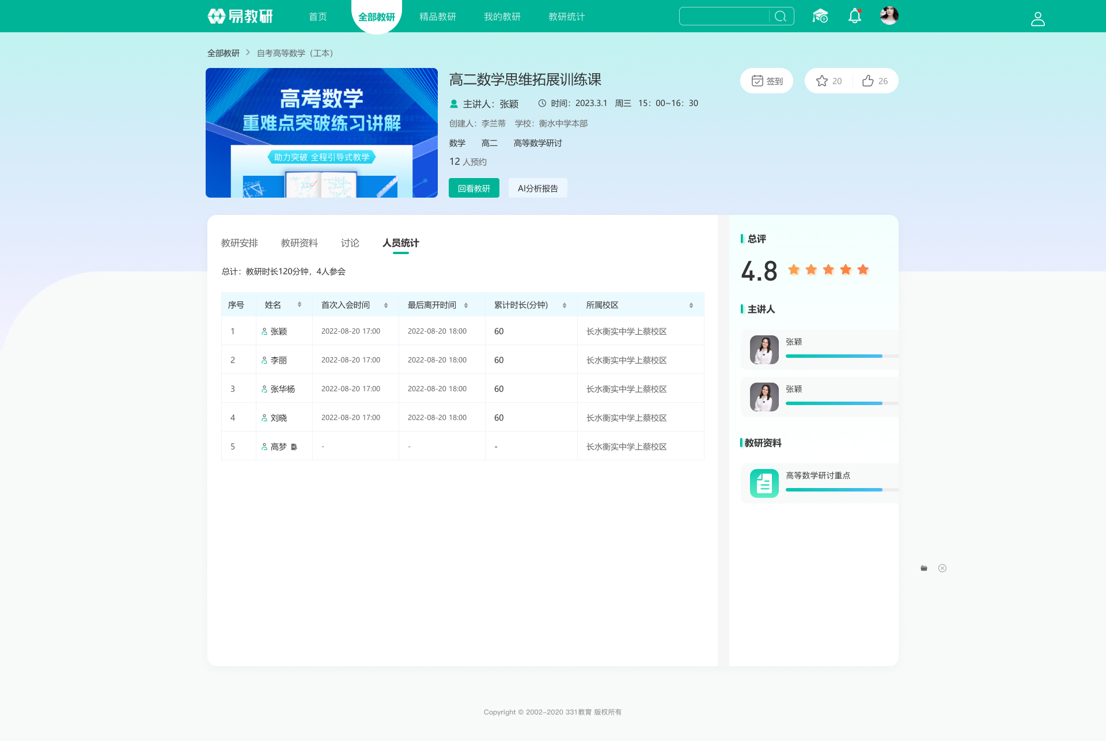The width and height of the screenshot is (1106, 741).
Task: Click the small folder icon at right edge
Action: [924, 568]
